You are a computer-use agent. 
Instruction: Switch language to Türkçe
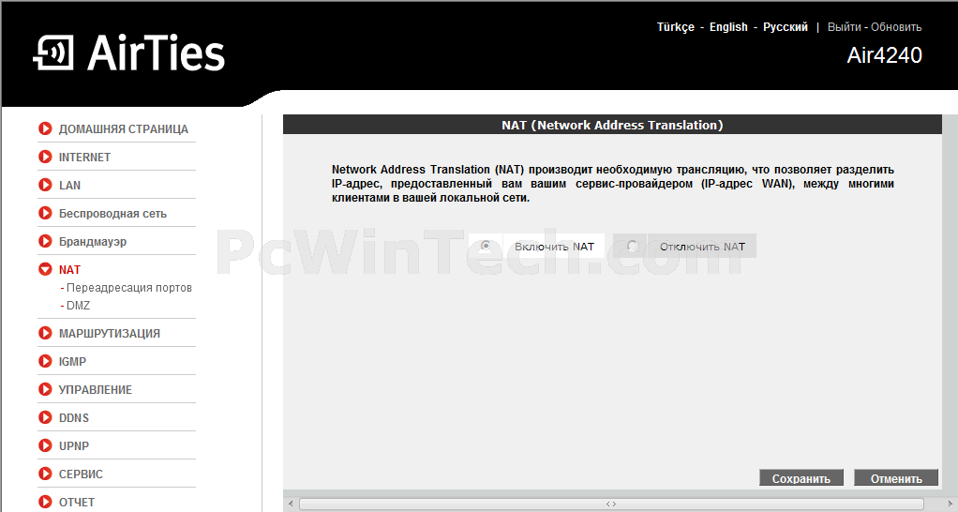tap(676, 27)
